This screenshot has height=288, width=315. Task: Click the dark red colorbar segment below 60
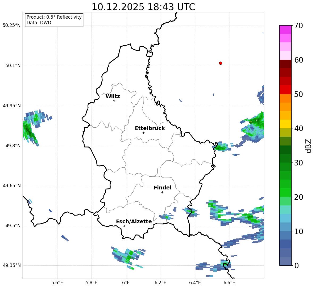pos(285,64)
